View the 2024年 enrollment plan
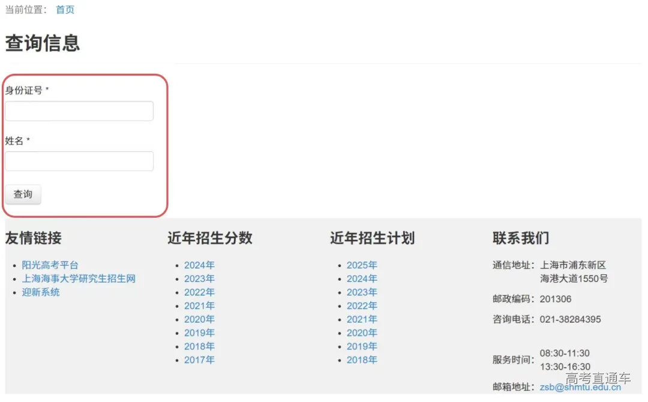Image resolution: width=648 pixels, height=402 pixels. point(362,278)
